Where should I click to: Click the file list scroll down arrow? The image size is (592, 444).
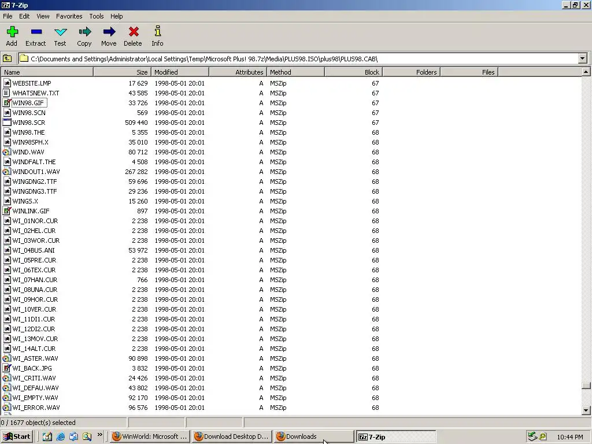(x=586, y=410)
